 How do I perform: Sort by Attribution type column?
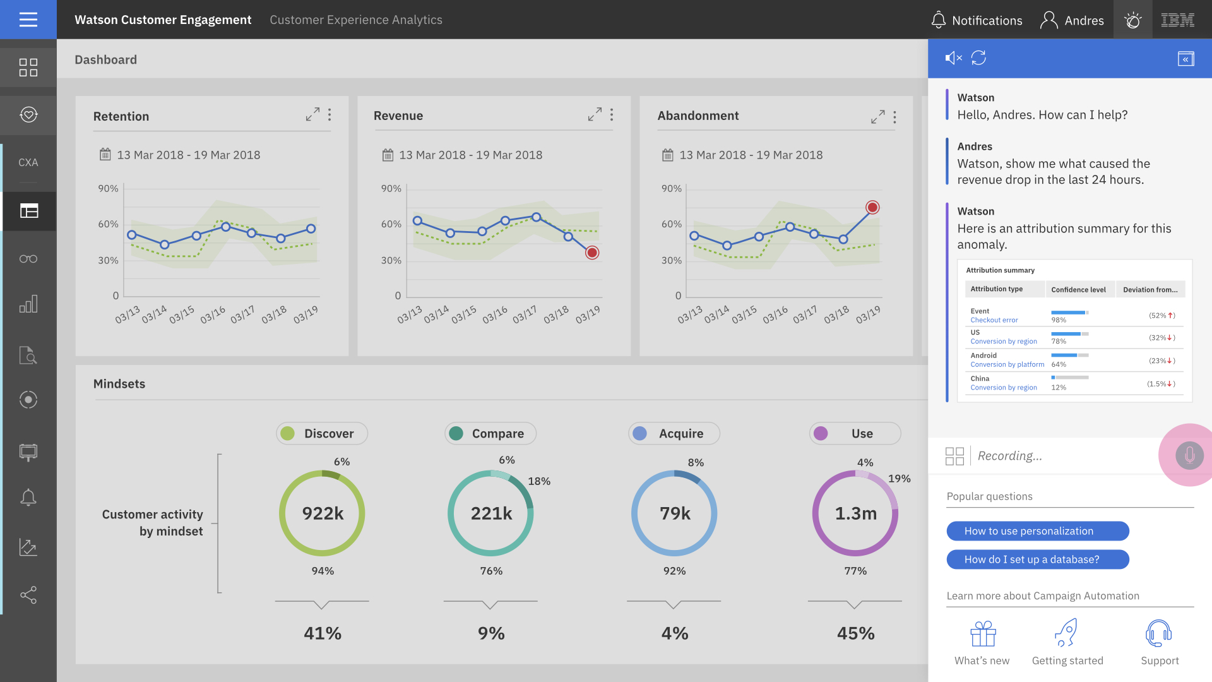1005,289
